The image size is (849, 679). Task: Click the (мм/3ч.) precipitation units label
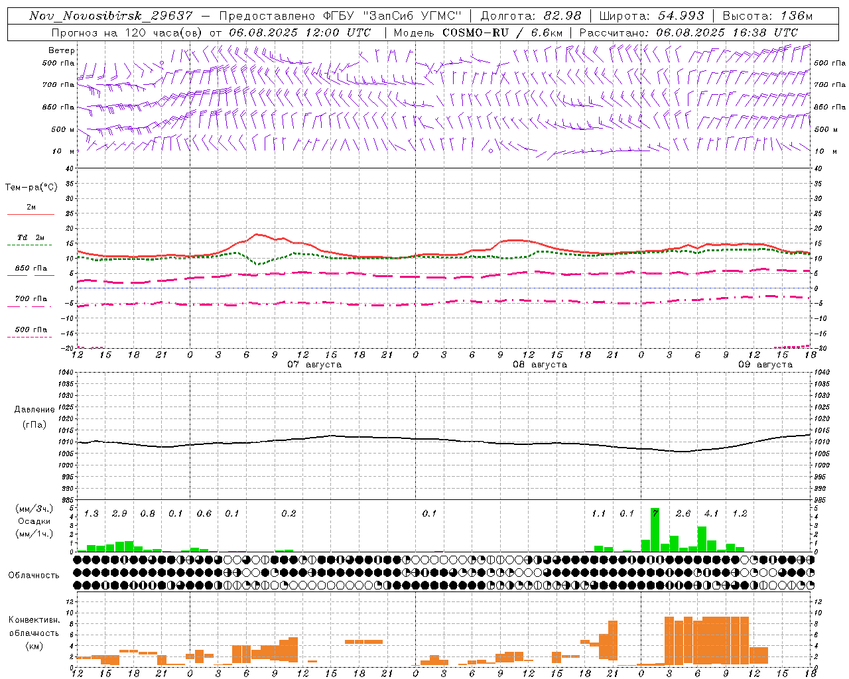[33, 509]
